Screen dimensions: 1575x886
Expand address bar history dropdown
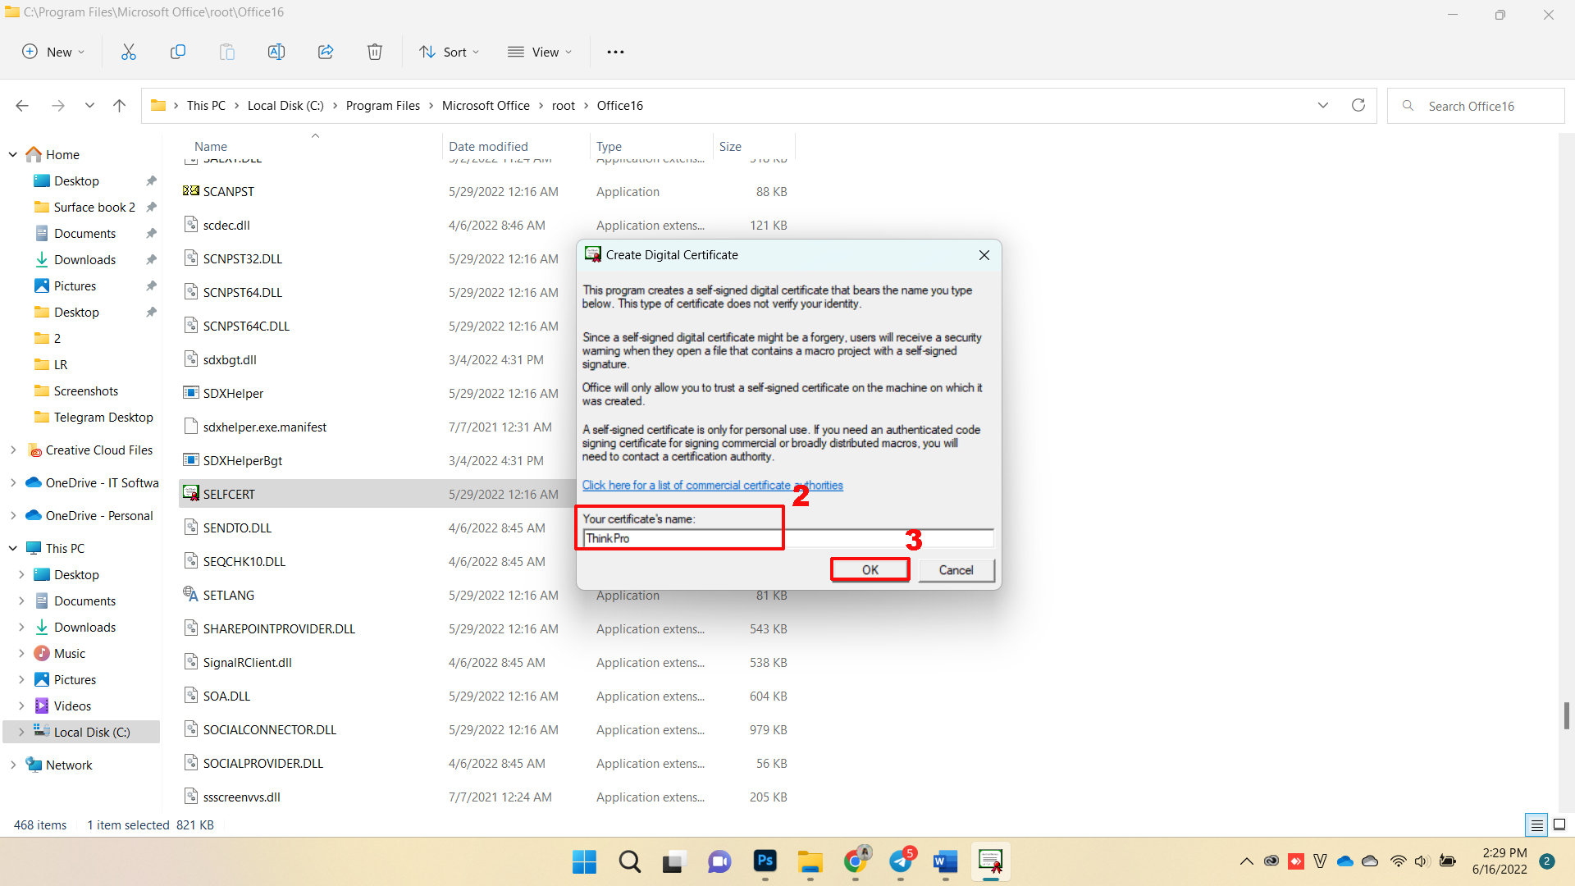tap(1323, 105)
